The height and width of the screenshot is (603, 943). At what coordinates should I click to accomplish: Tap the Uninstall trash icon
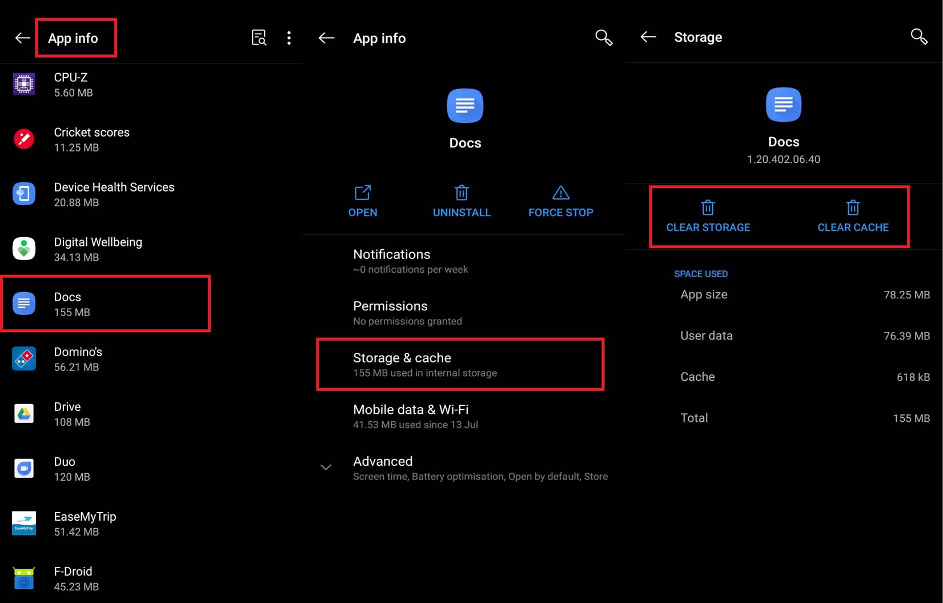[462, 193]
